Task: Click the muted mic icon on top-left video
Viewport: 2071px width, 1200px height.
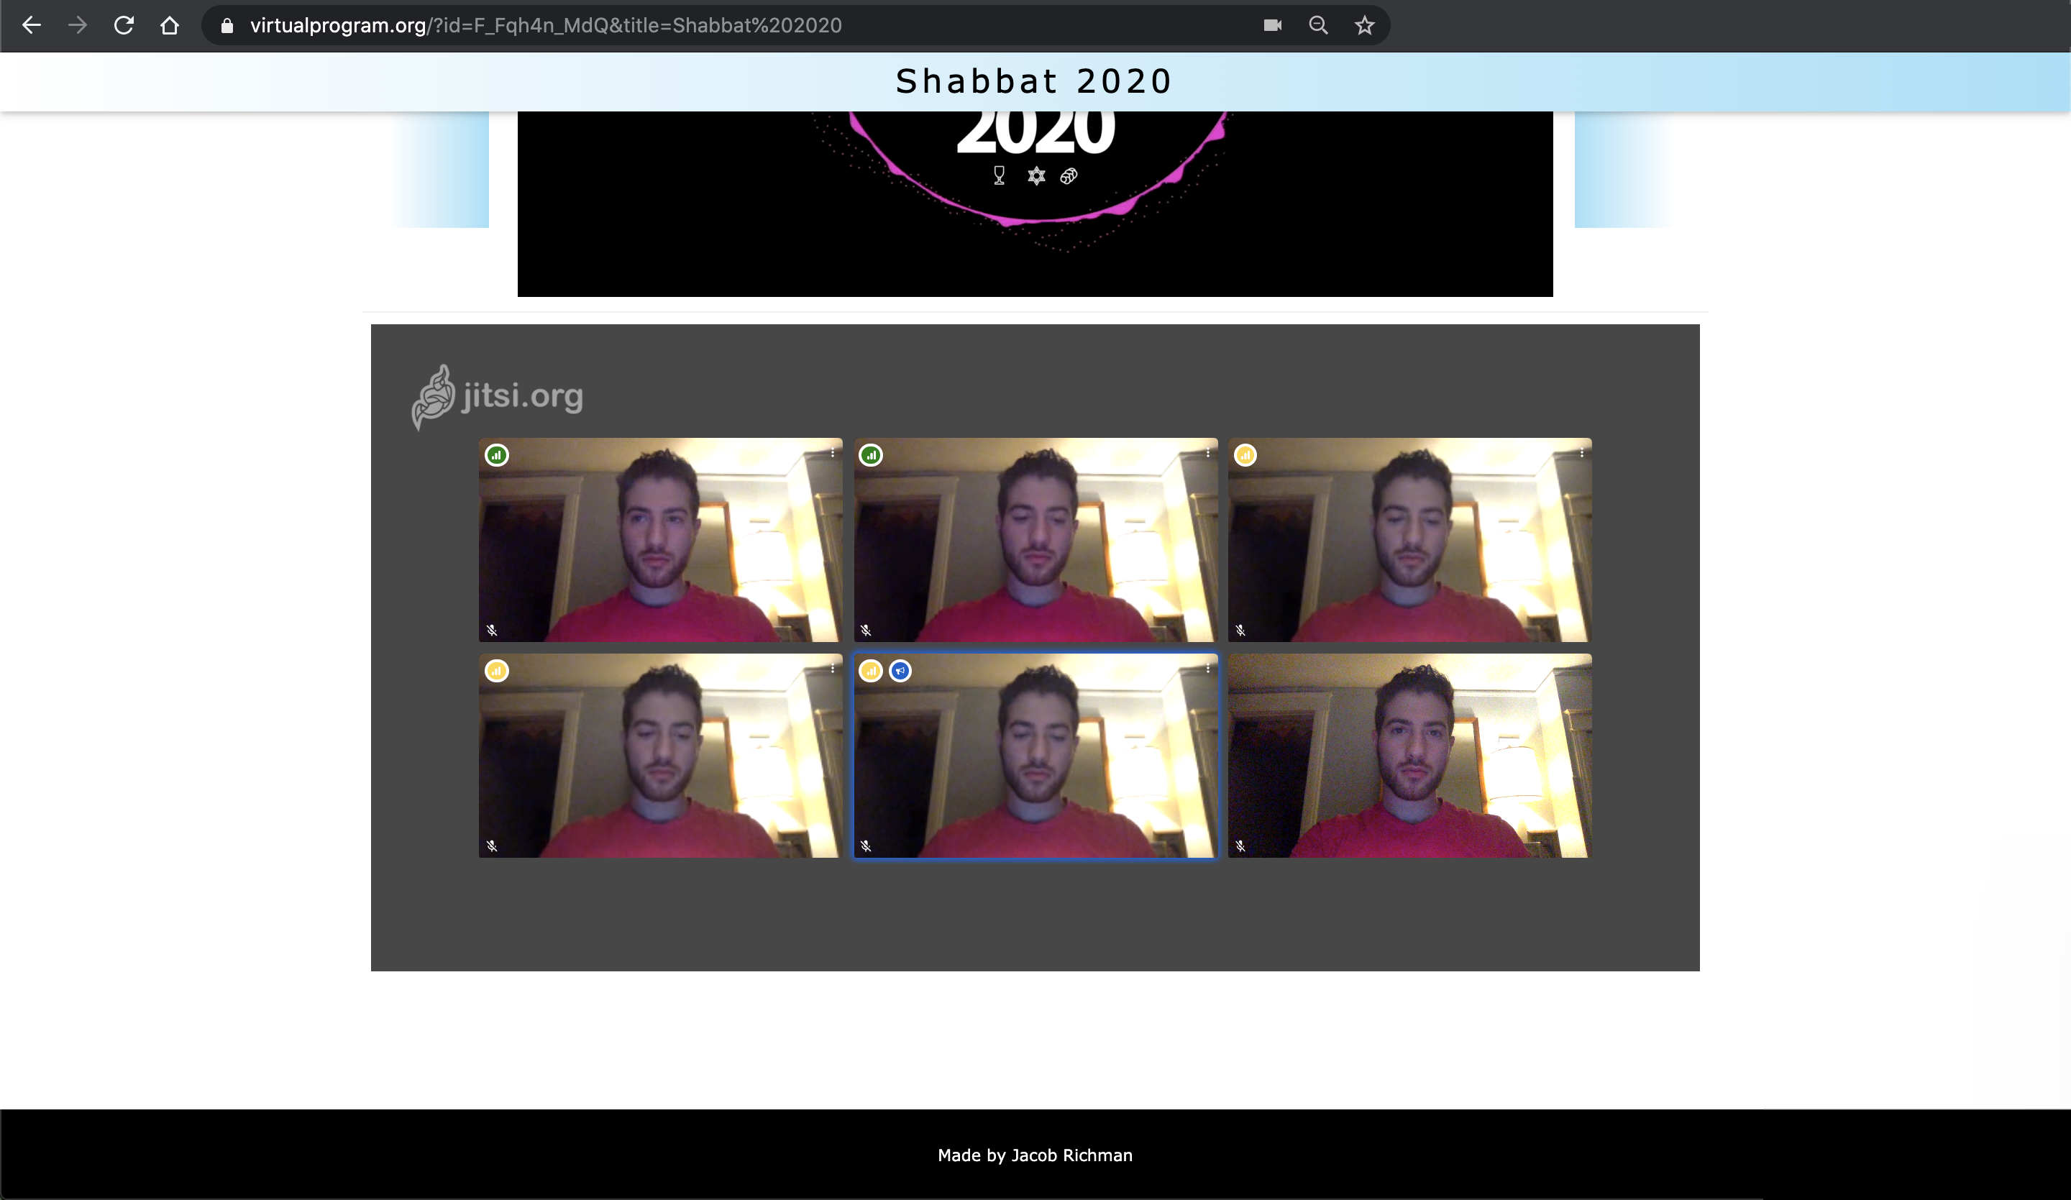Action: click(x=491, y=630)
